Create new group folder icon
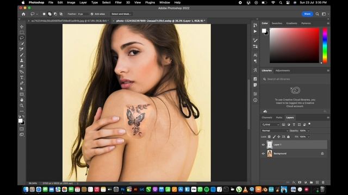 [x=312, y=183]
